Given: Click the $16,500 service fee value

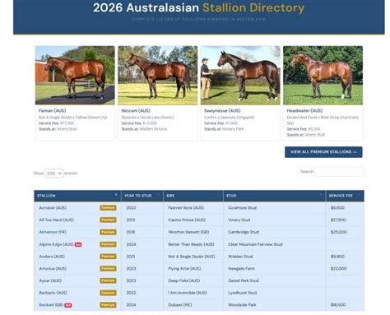Looking at the screenshot, I should [338, 305].
